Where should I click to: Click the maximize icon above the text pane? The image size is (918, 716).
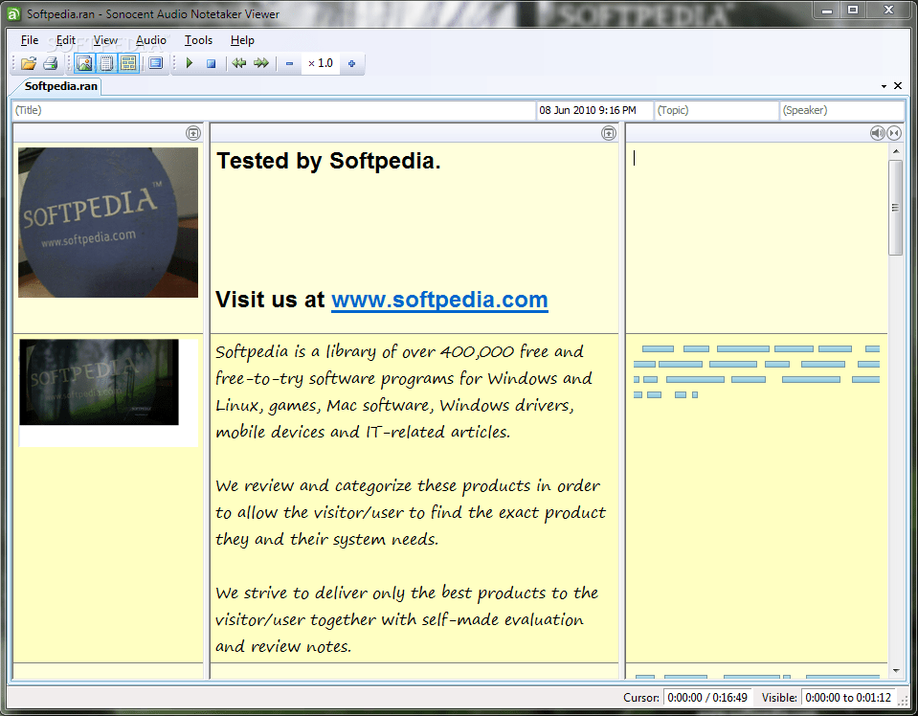click(609, 133)
